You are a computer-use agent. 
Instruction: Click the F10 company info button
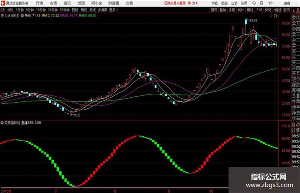pos(259,10)
